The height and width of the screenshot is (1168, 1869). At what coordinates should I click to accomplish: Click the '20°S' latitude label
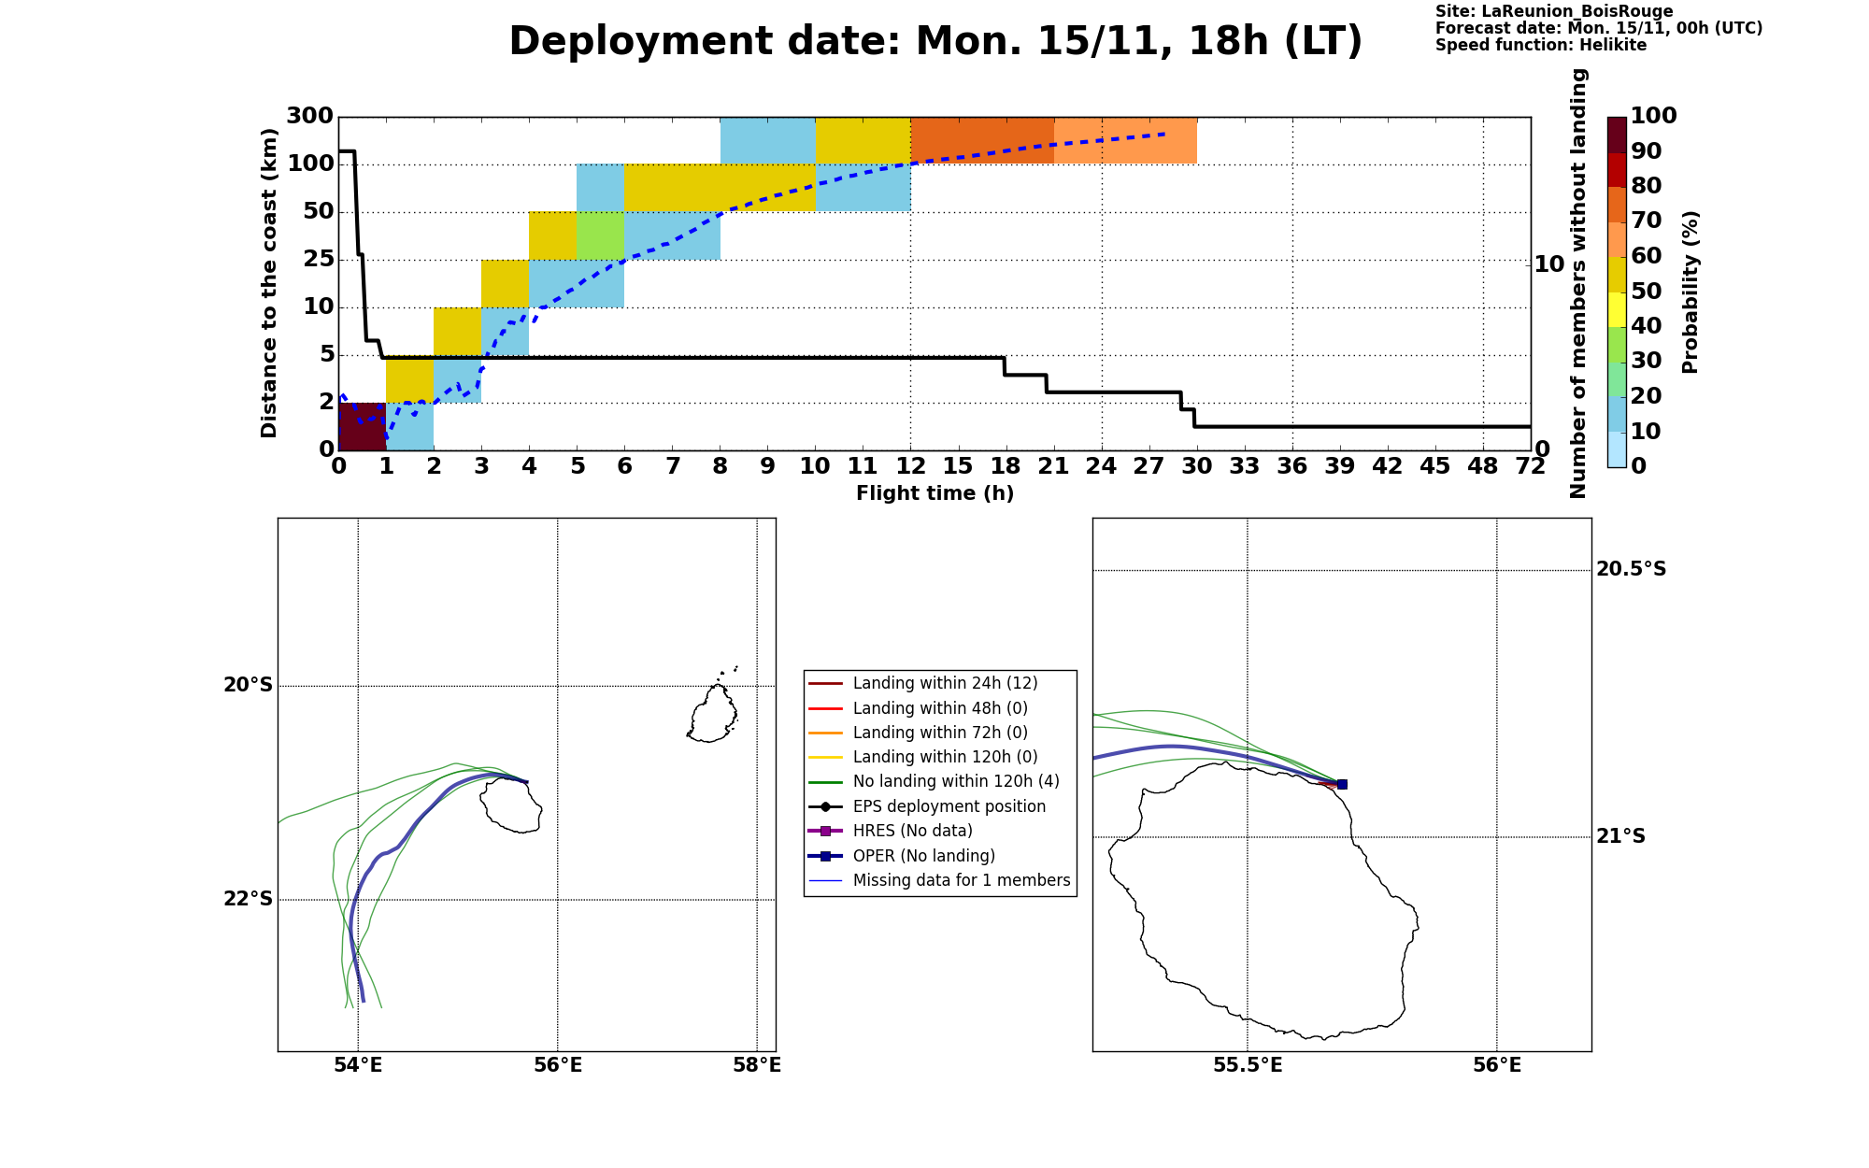click(248, 686)
